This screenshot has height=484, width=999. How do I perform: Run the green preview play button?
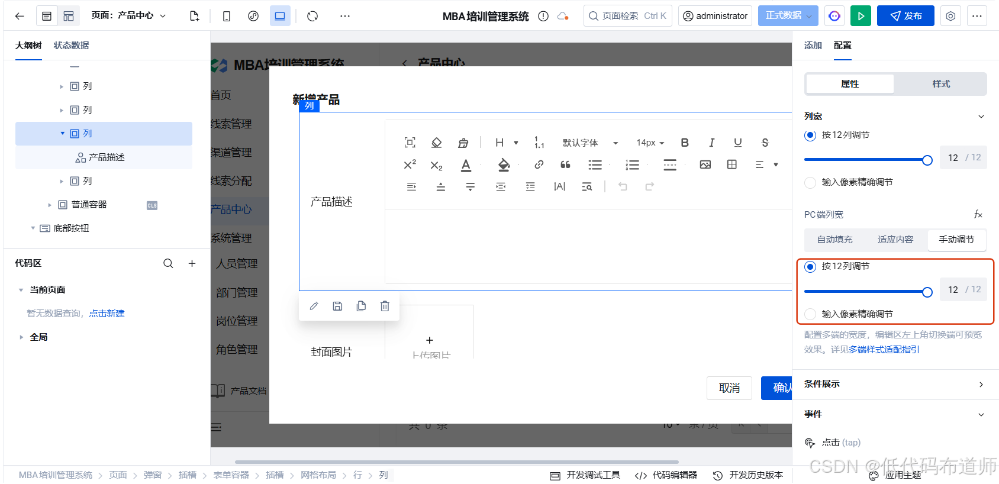pos(861,16)
